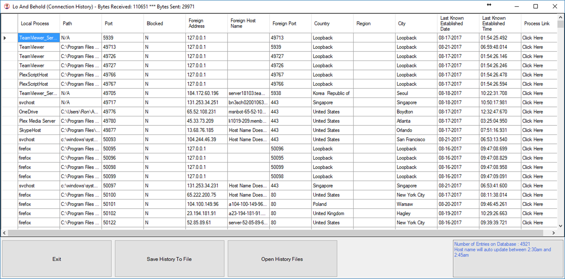The width and height of the screenshot is (565, 279).
Task: Click Here link in Warsaw row
Action: (x=532, y=204)
